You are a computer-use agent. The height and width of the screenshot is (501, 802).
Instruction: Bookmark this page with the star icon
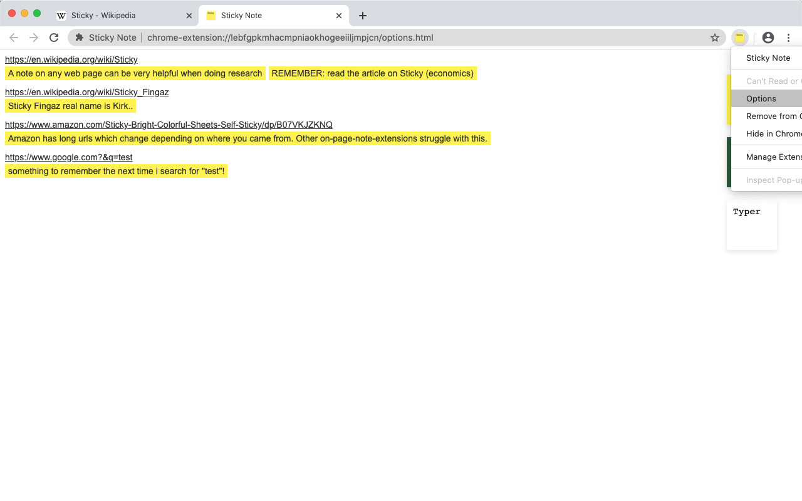tap(715, 38)
